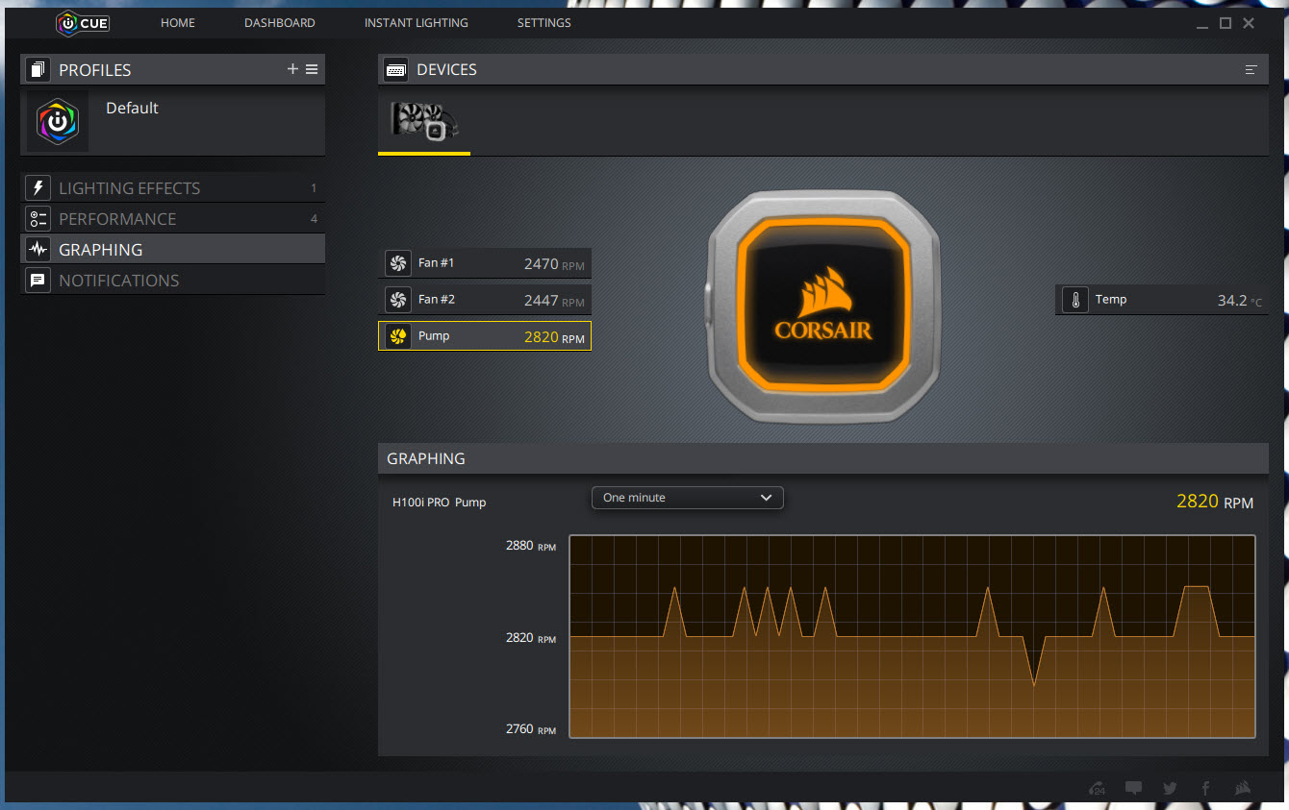Viewport: 1289px width, 810px height.
Task: Click the 24-hour phone support icon
Action: pos(1097,788)
